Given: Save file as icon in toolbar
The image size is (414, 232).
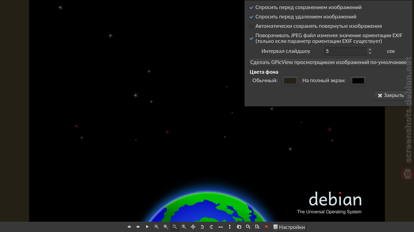Looking at the screenshot, I should 257,227.
